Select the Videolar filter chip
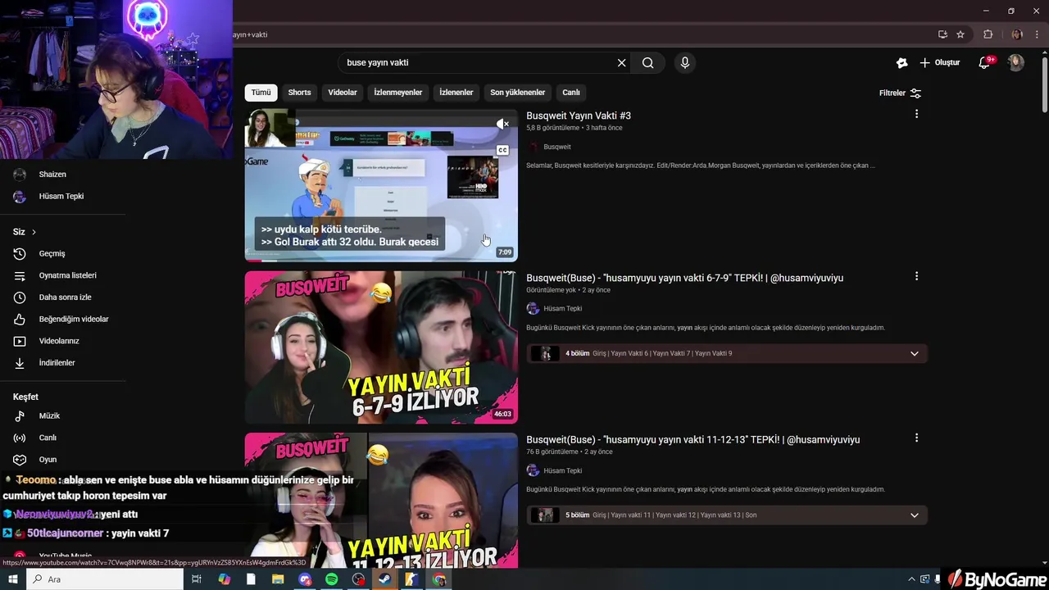This screenshot has height=590, width=1049. pos(343,93)
